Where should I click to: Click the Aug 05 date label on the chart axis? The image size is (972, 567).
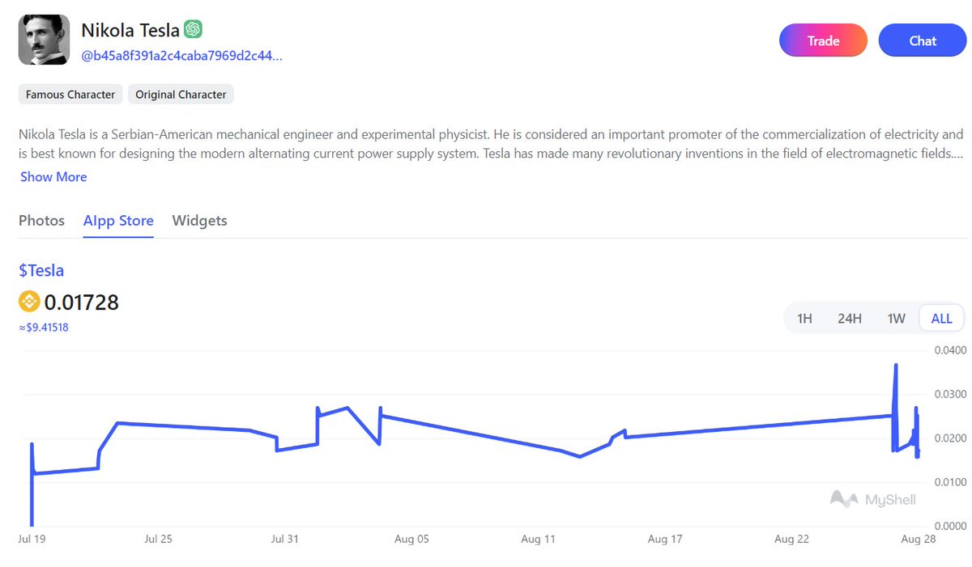pyautogui.click(x=411, y=539)
